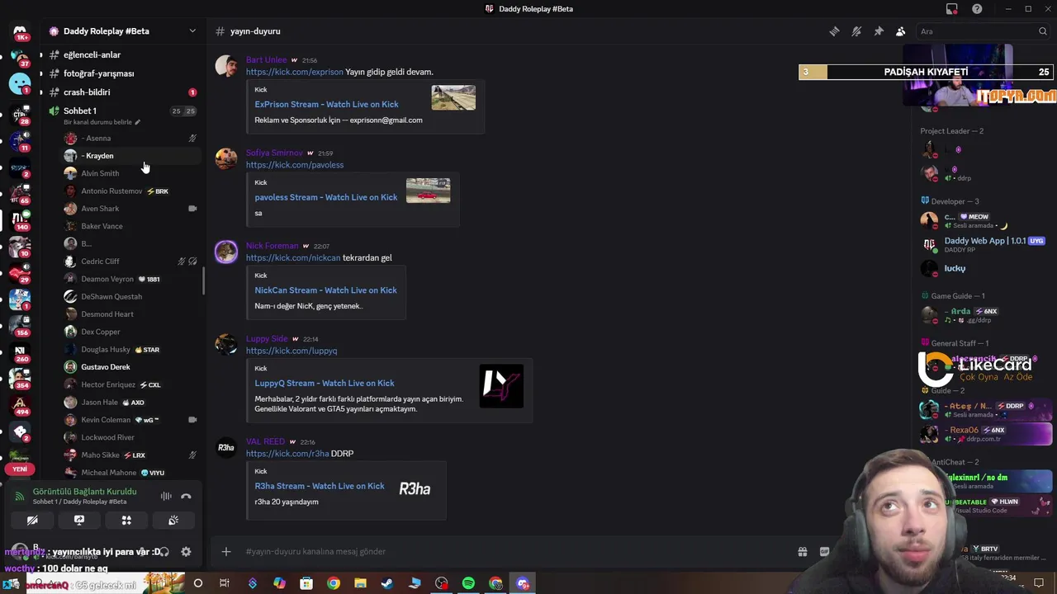Toggle deafen headphones icon
This screenshot has height=594, width=1057.
point(164,552)
